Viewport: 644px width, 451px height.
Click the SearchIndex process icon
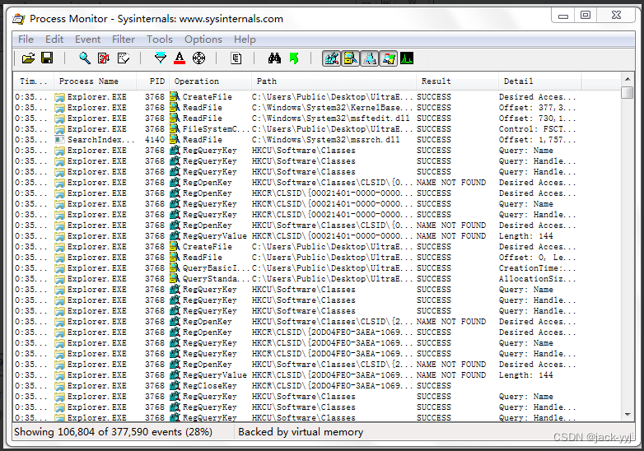tap(59, 140)
